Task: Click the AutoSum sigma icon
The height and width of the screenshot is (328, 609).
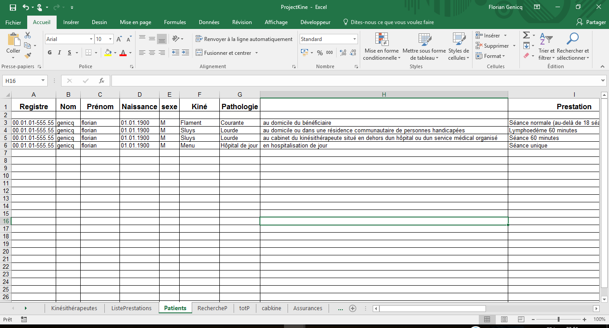Action: (x=526, y=35)
